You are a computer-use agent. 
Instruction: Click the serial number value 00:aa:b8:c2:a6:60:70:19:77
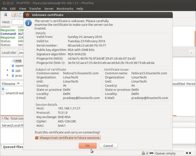tap(87, 45)
